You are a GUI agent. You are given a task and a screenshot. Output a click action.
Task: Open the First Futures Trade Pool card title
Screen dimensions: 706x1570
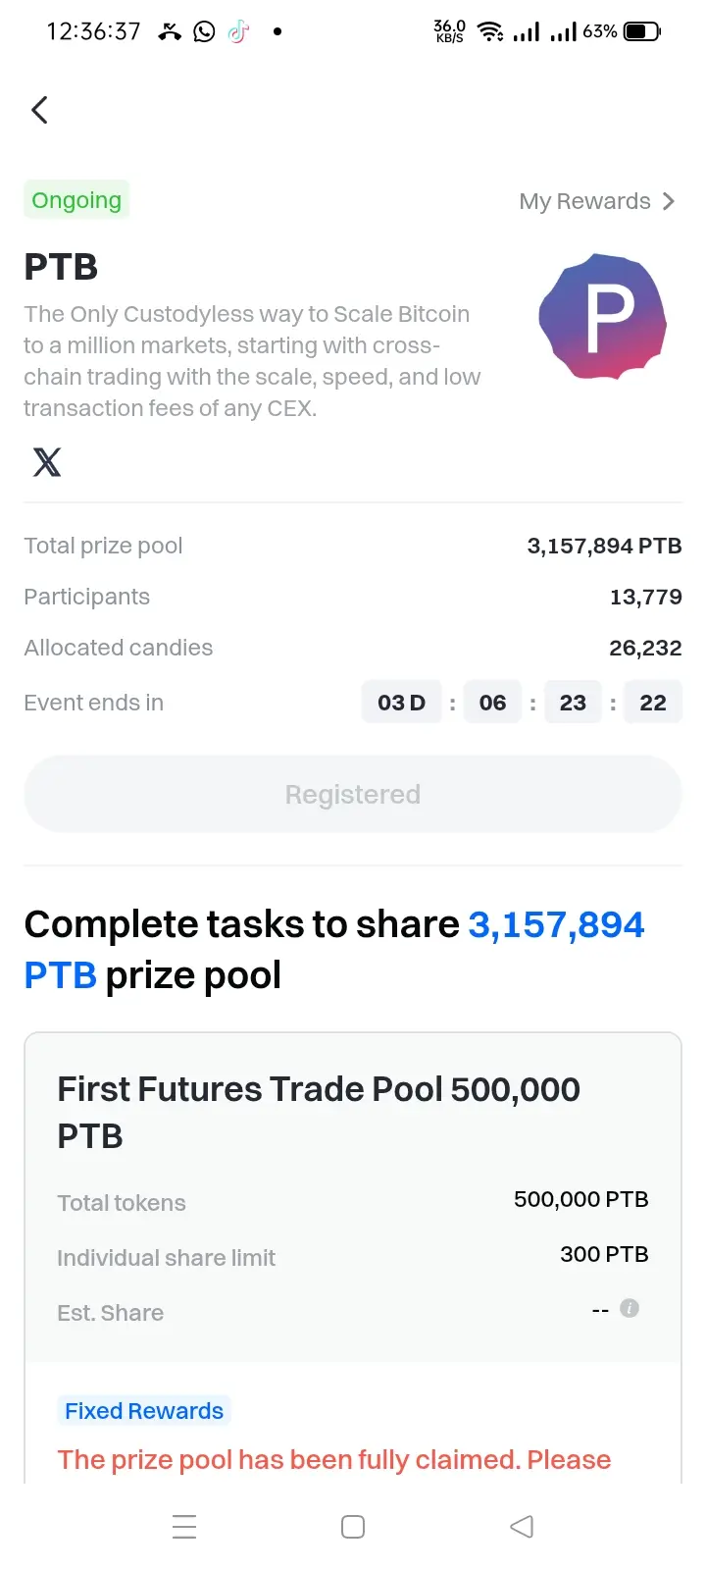point(319,1112)
